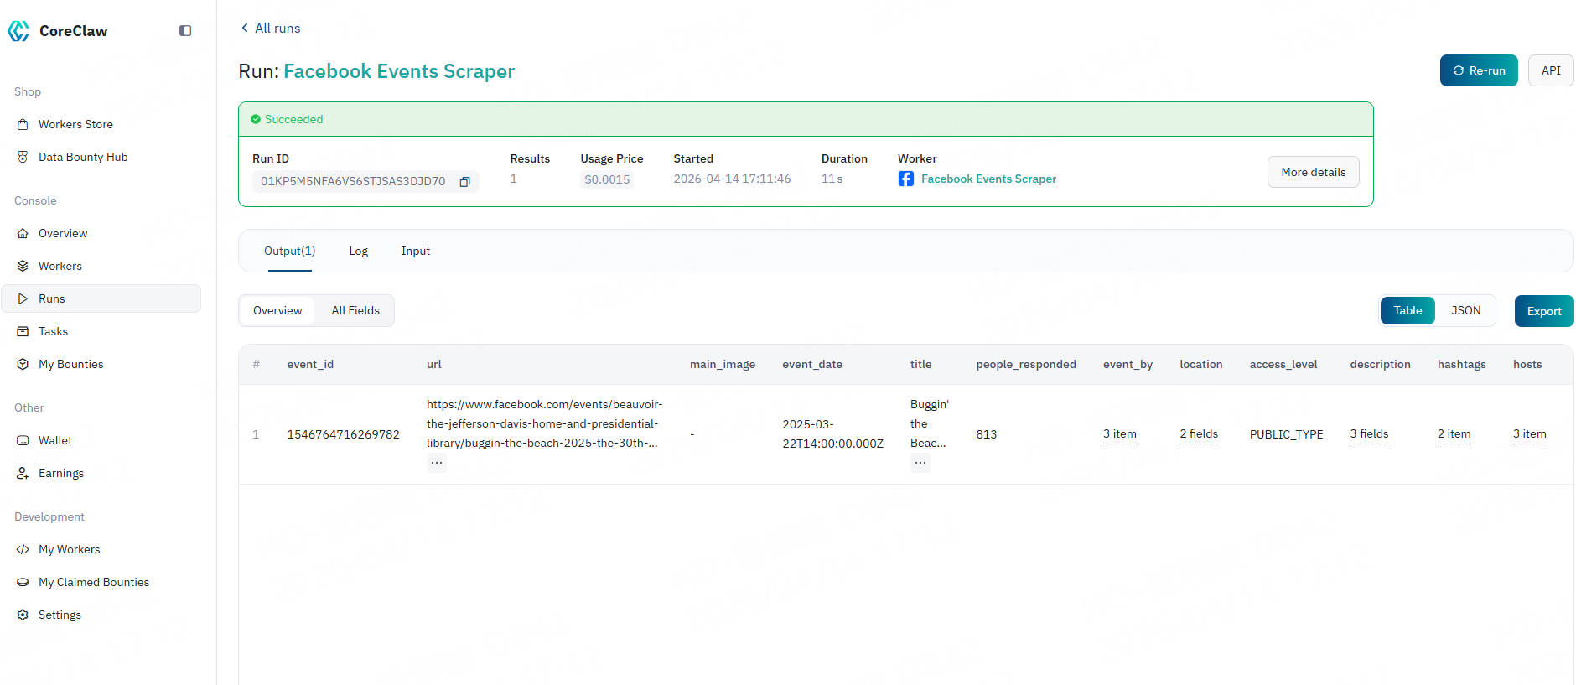Image resolution: width=1576 pixels, height=685 pixels.
Task: Select the All Fields view
Action: [355, 310]
